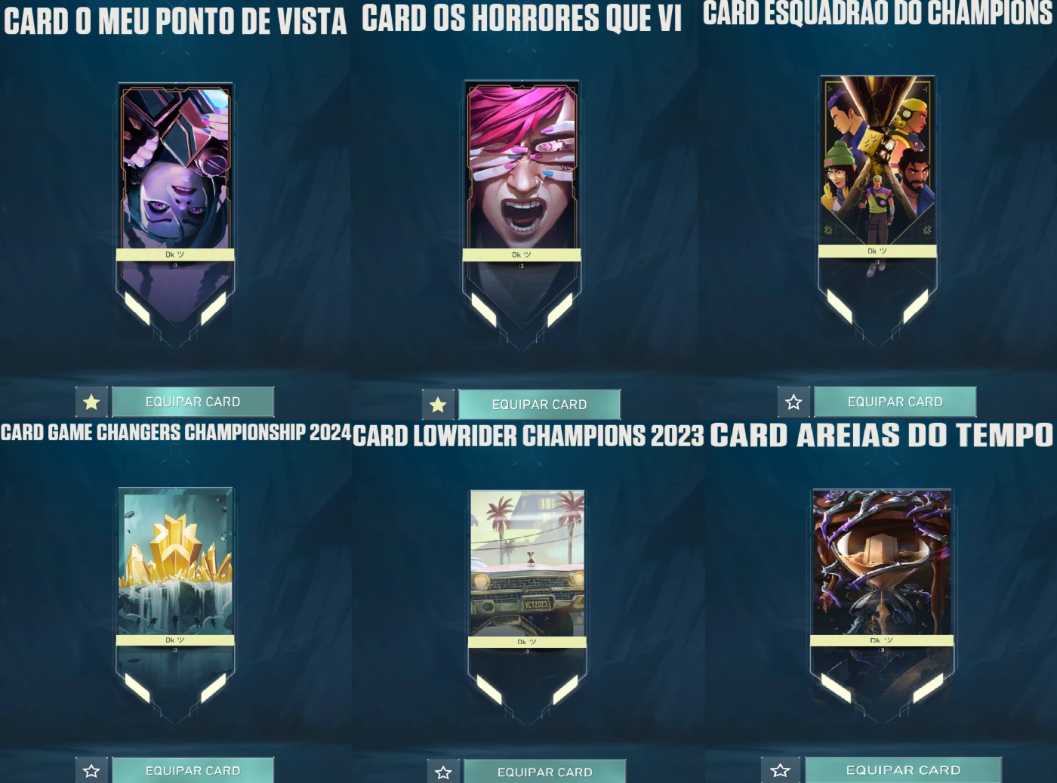The height and width of the screenshot is (783, 1057).
Task: Equip the Areias do Tempo card
Action: 904,770
